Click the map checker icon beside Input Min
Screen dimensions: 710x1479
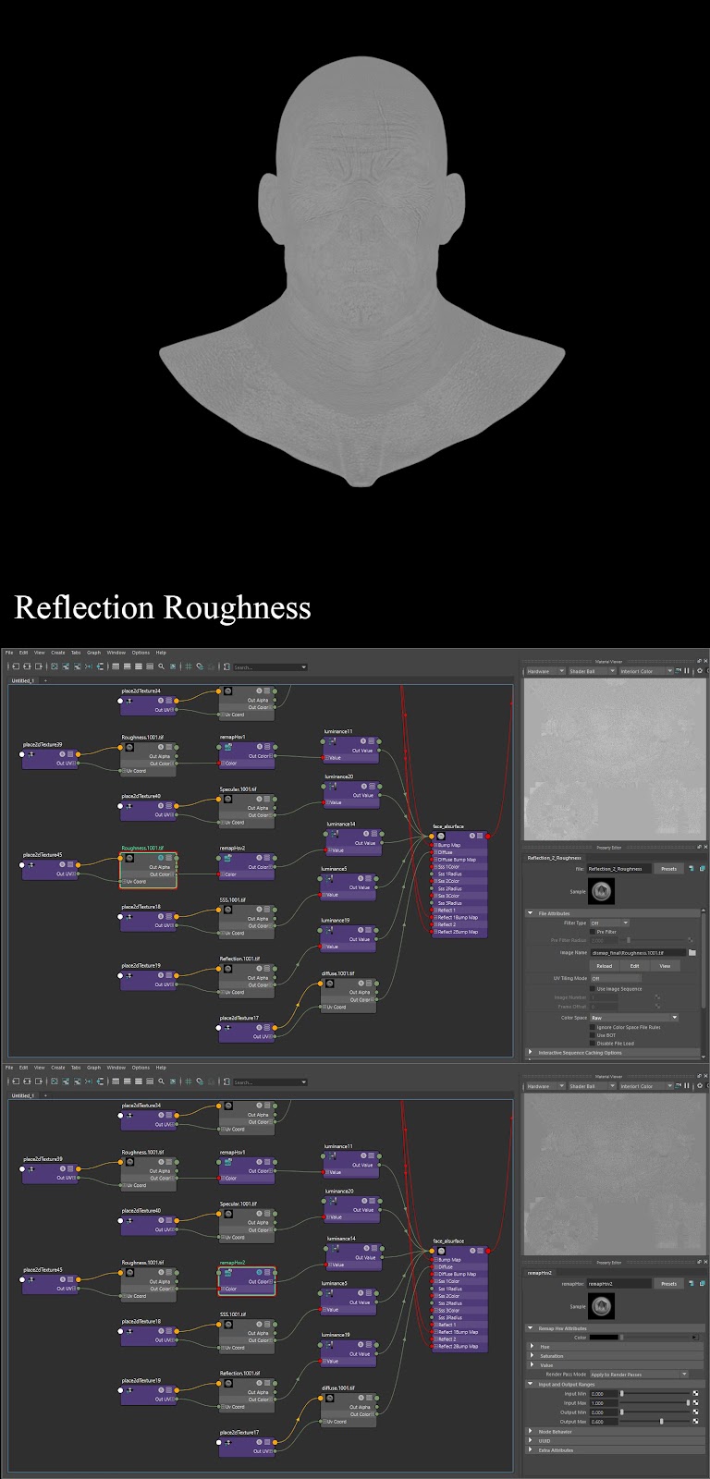tap(695, 1394)
